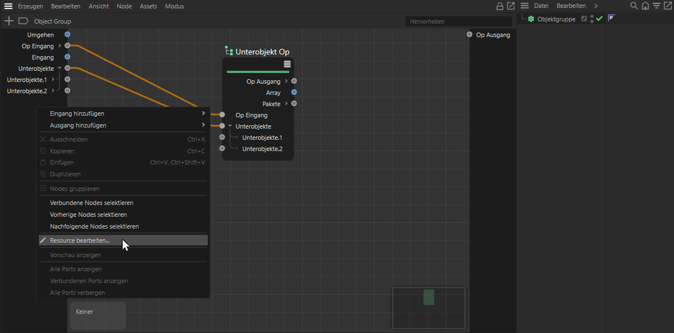674x333 pixels.
Task: Click the Objektgruppe gear icon
Action: pos(531,19)
